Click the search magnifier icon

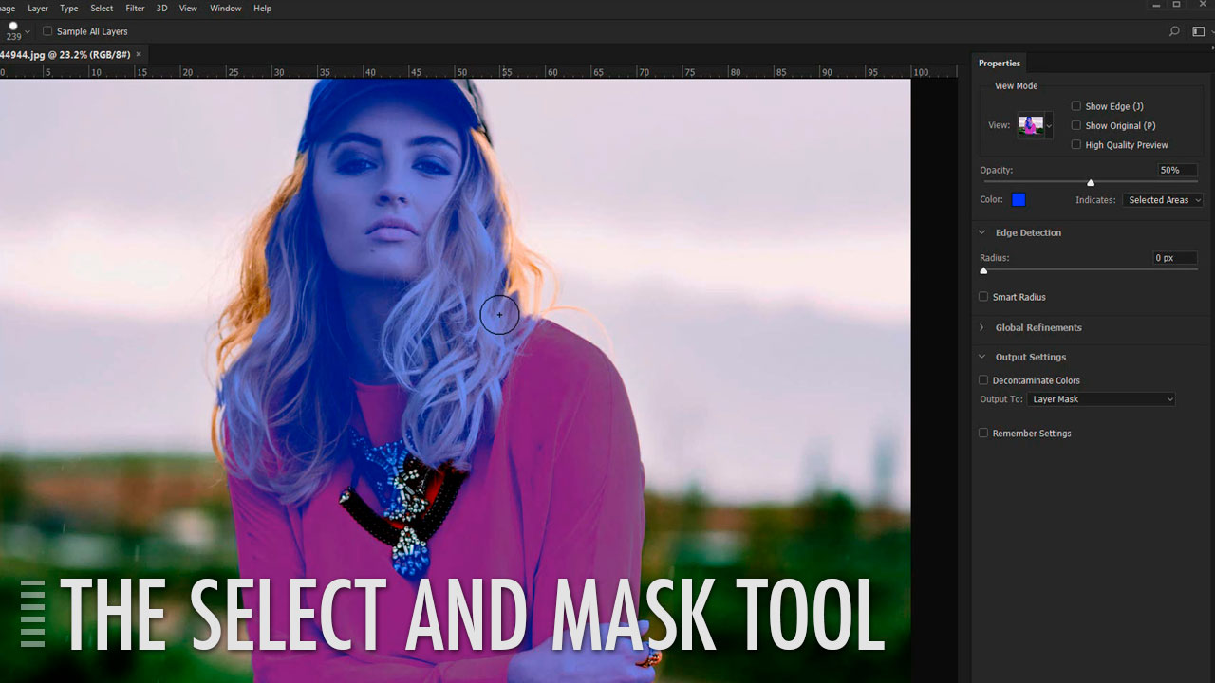[x=1174, y=31]
